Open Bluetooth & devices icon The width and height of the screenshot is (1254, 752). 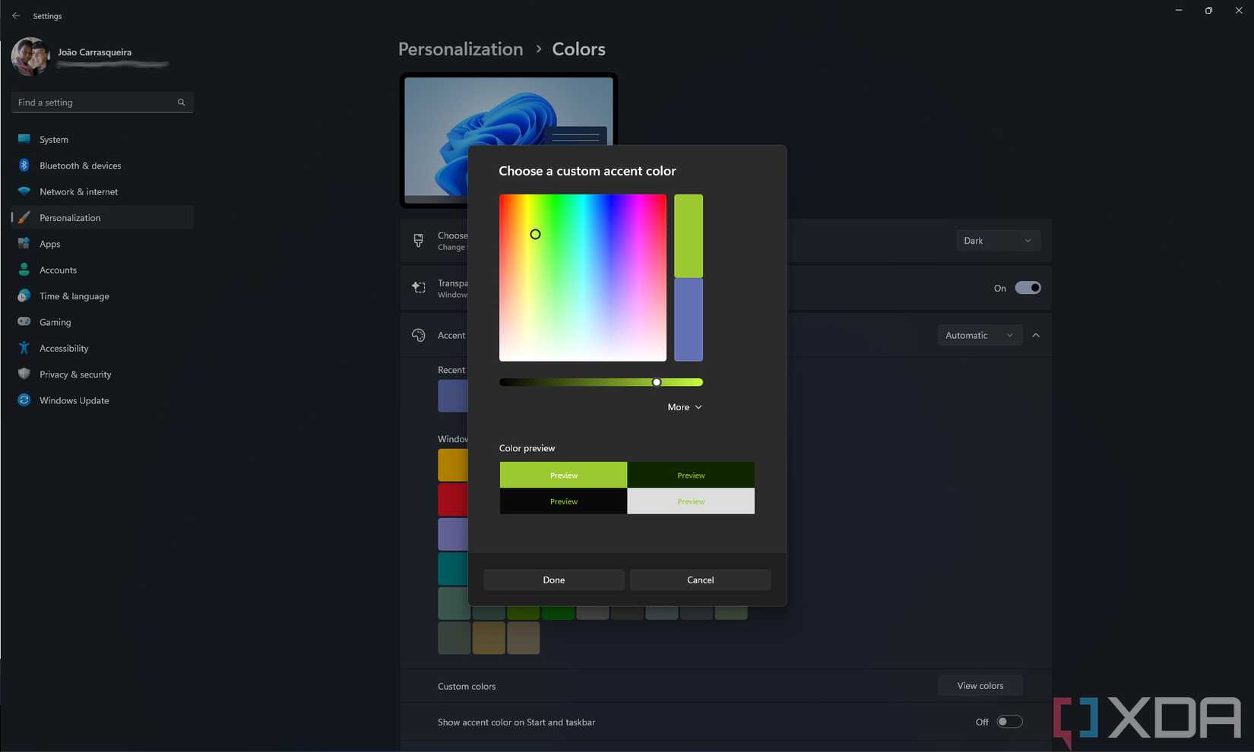pos(24,165)
